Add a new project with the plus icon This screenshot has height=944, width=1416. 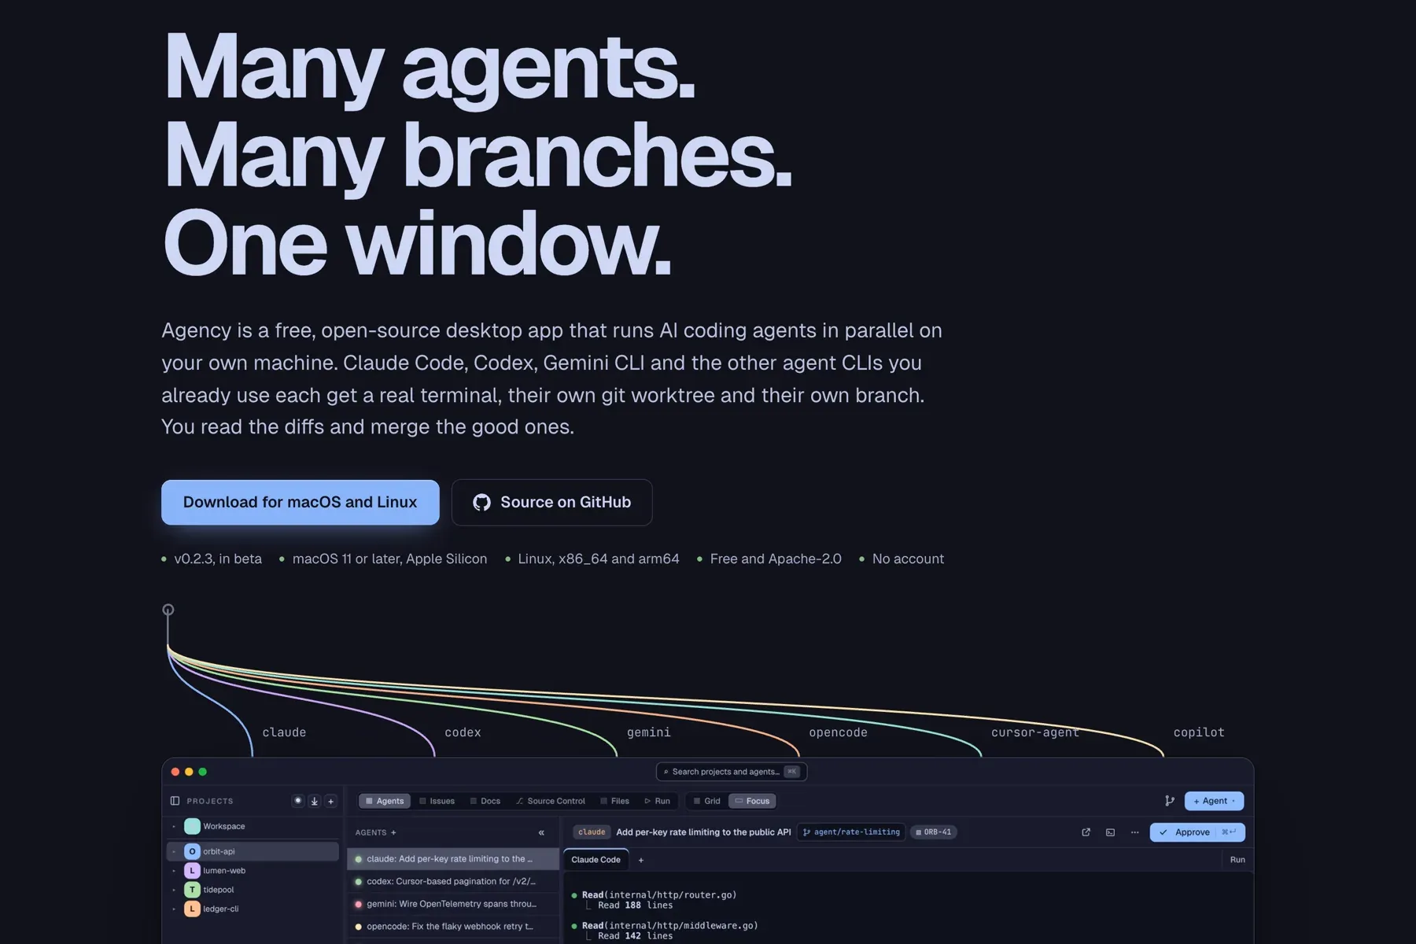pos(331,801)
